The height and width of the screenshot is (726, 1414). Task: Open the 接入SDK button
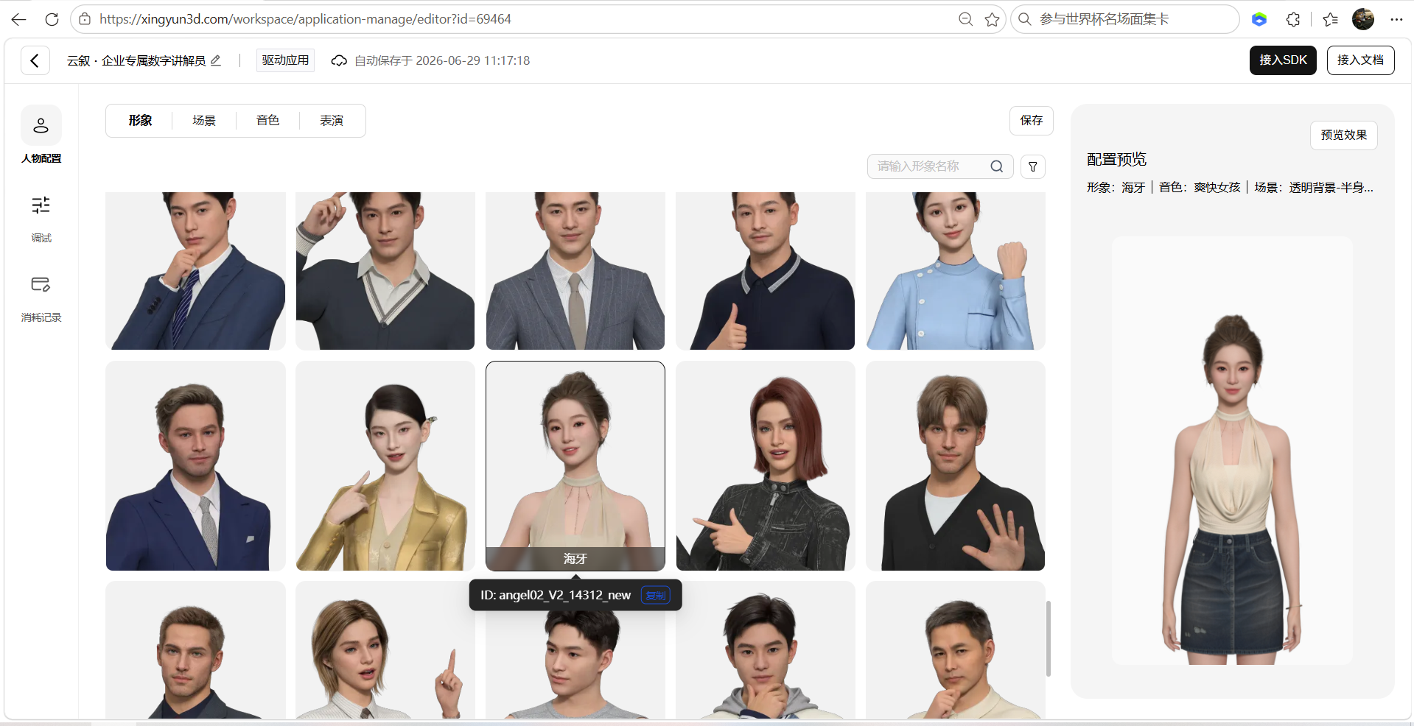click(1283, 60)
